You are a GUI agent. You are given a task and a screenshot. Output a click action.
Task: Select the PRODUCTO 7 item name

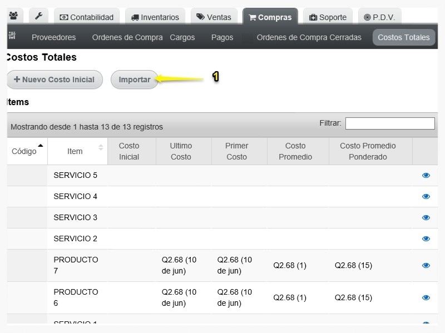coord(76,265)
